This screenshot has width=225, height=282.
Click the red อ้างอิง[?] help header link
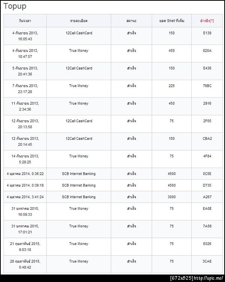click(207, 21)
